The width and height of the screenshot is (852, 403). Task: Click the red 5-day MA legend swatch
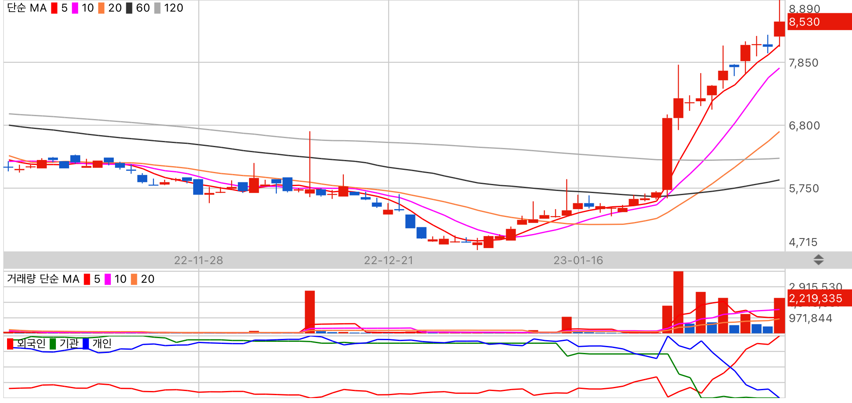click(54, 8)
